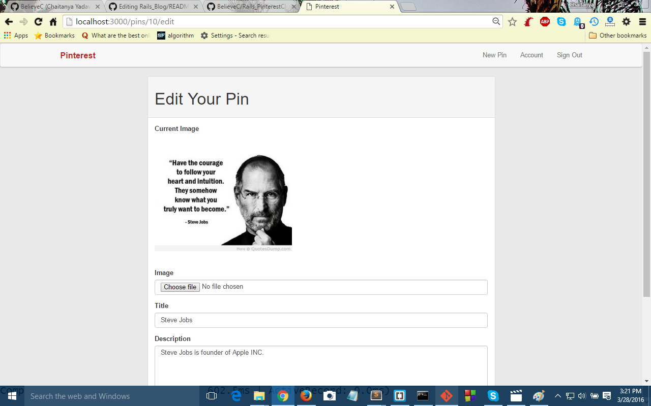Click the Windows Start button
This screenshot has width=651, height=406.
pyautogui.click(x=12, y=396)
